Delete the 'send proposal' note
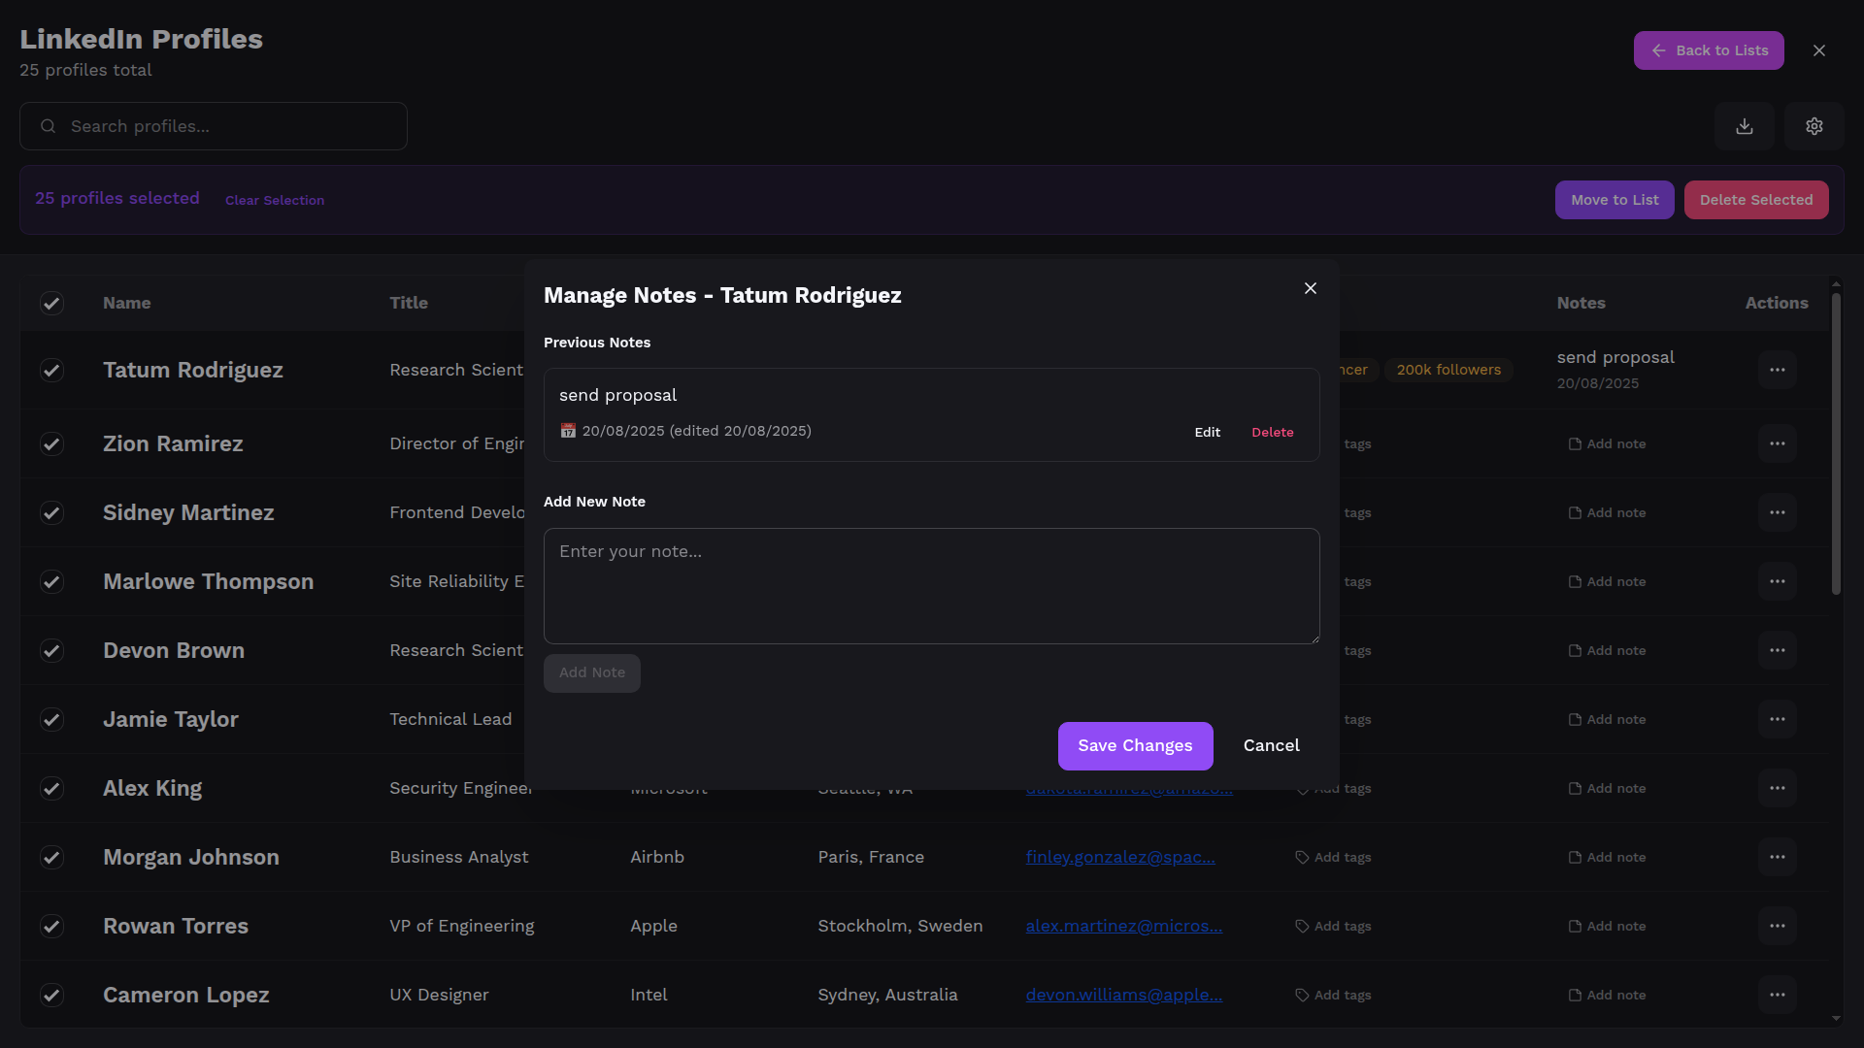 (1272, 433)
